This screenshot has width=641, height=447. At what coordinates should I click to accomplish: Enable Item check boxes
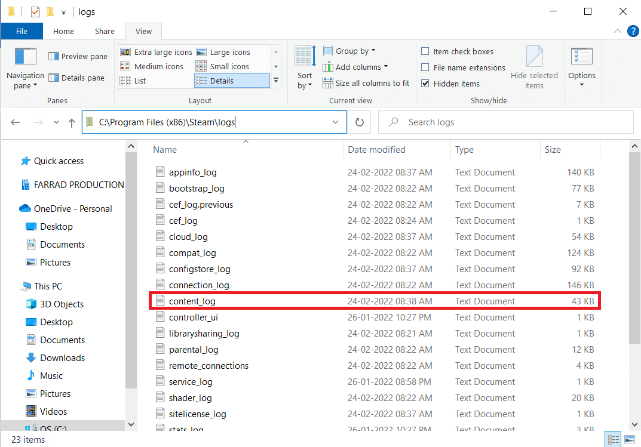[425, 51]
